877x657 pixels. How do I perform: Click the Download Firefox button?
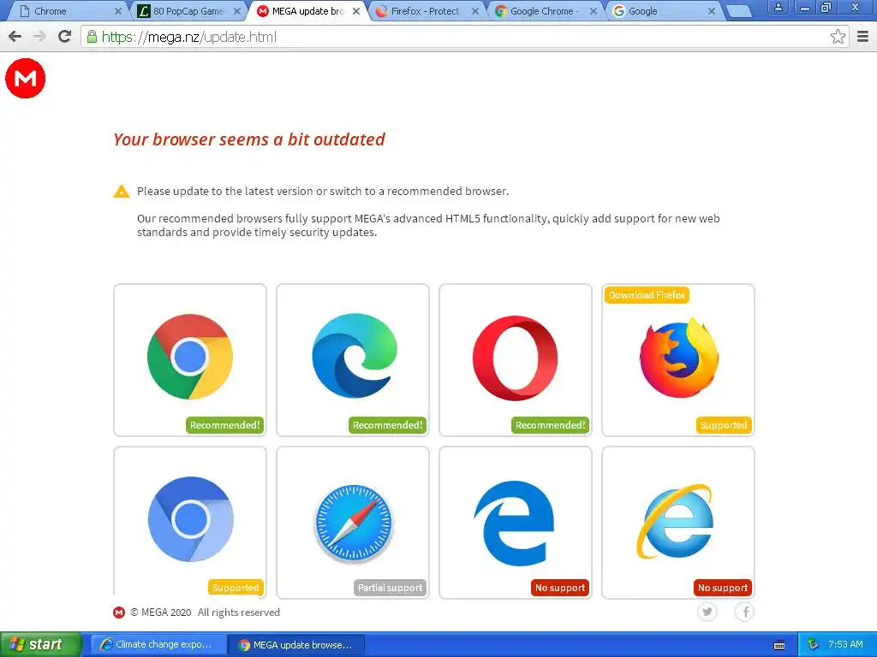pos(647,295)
